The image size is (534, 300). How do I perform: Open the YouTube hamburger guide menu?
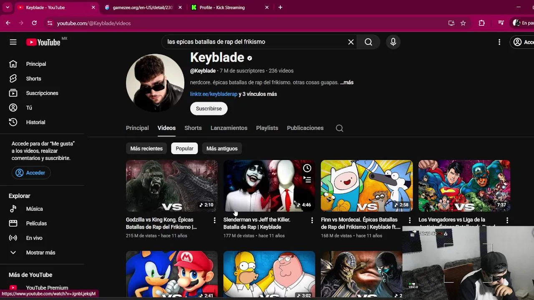pos(13,42)
